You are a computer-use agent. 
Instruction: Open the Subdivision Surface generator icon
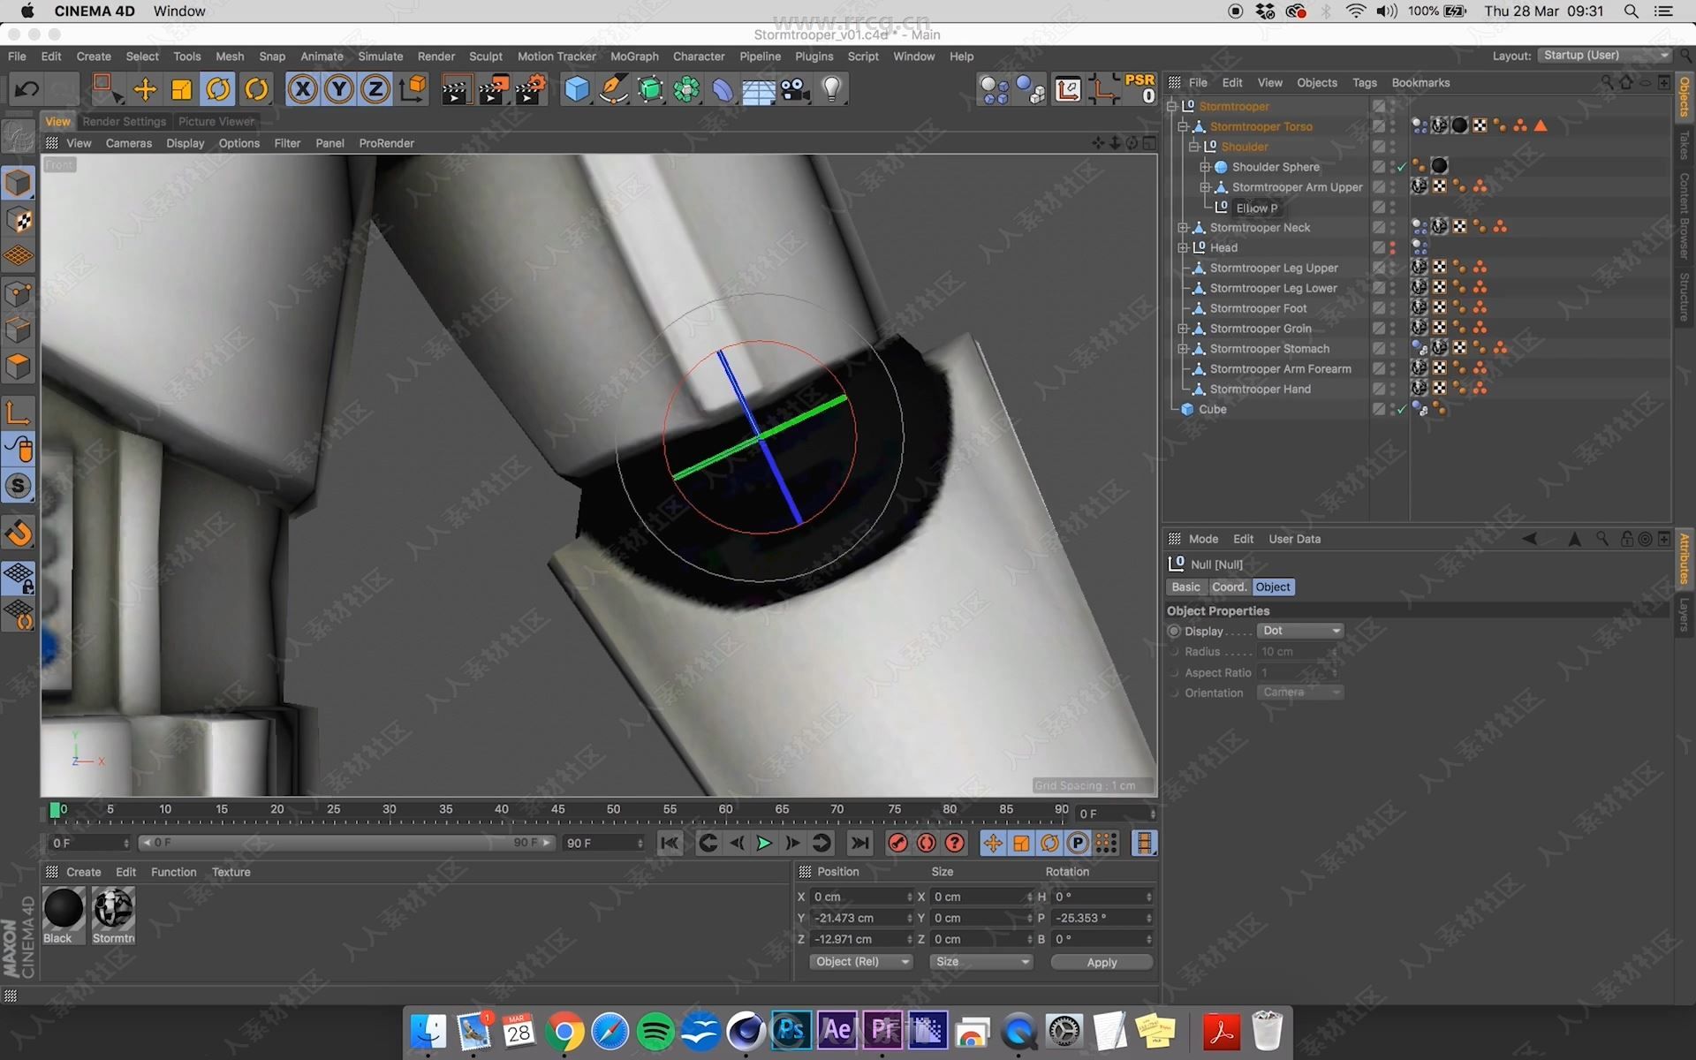coord(650,89)
